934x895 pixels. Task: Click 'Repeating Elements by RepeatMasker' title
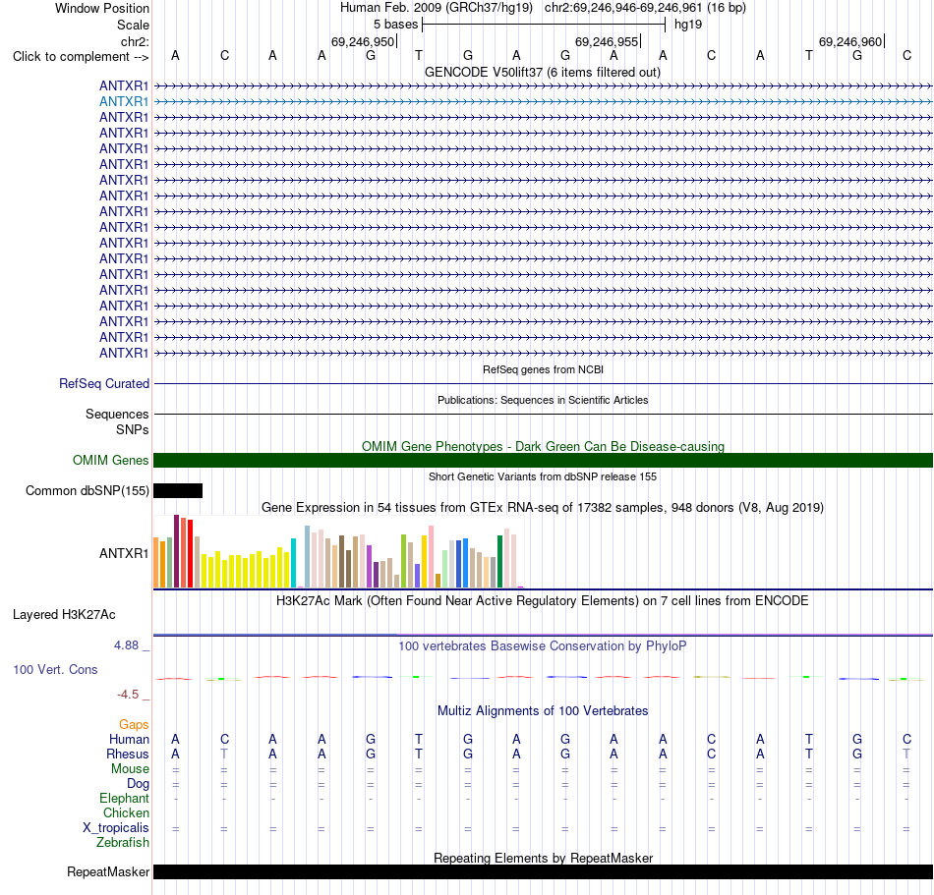543,858
